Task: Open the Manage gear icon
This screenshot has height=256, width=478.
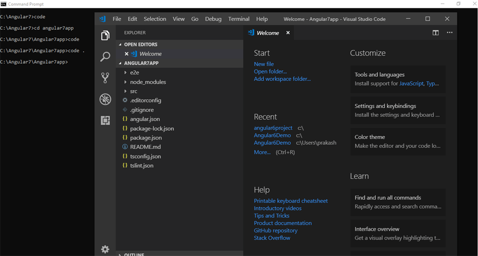Action: point(105,249)
